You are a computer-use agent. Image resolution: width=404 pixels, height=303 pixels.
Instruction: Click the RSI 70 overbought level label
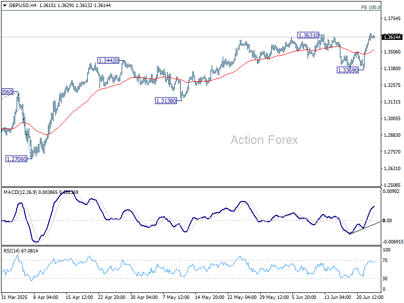coord(385,261)
